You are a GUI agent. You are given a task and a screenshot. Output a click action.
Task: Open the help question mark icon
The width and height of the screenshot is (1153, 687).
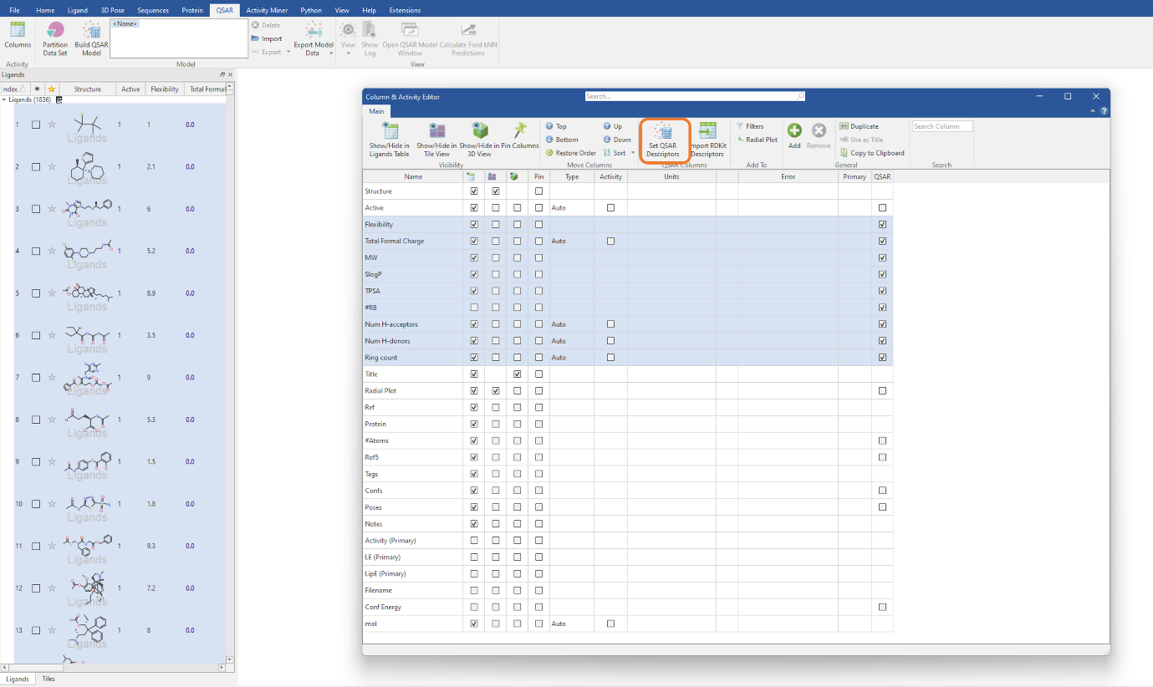click(1104, 111)
